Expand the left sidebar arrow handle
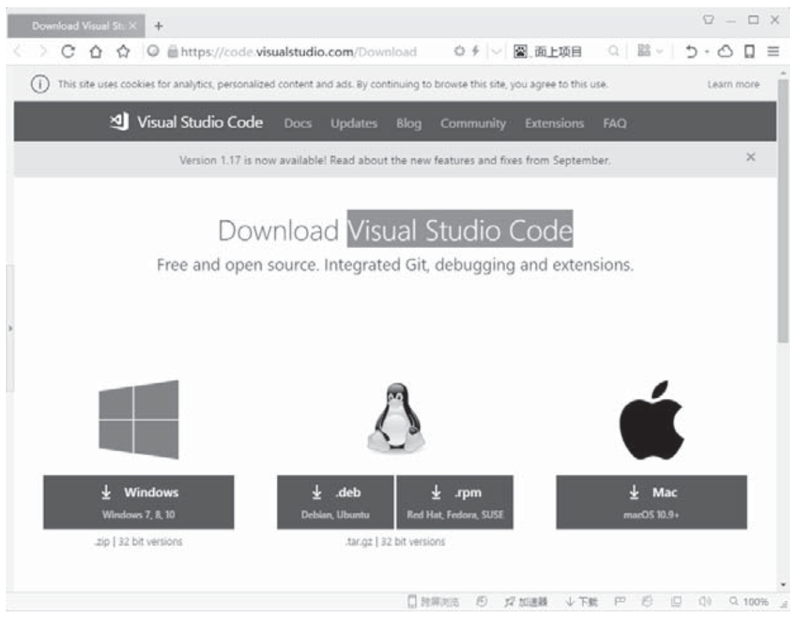Image resolution: width=796 pixels, height=618 pixels. tap(10, 328)
